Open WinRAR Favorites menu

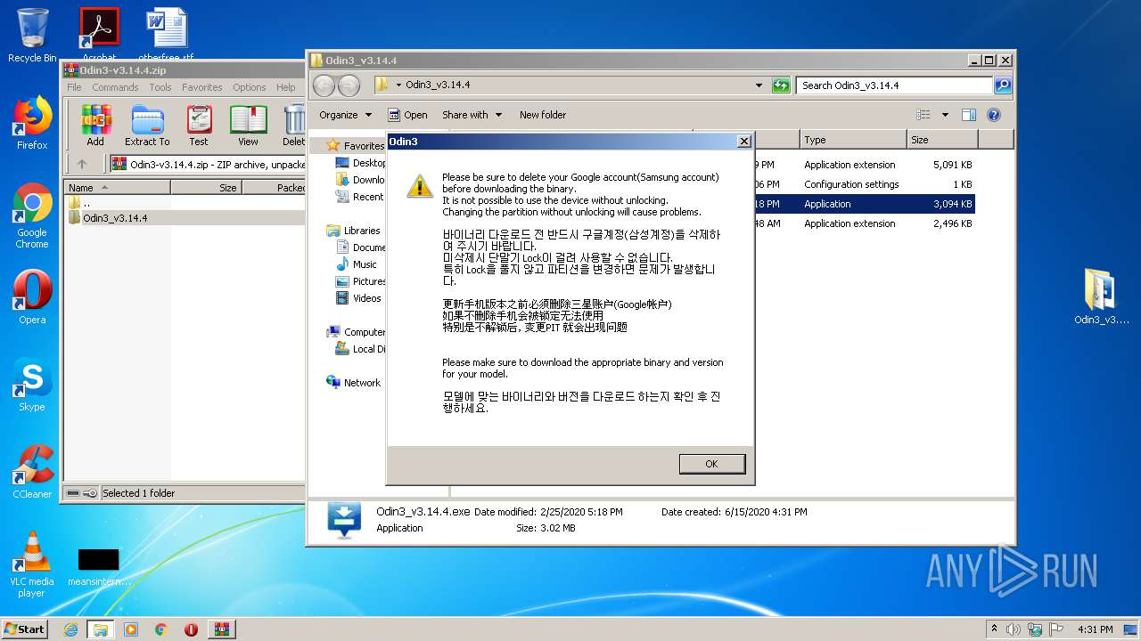click(202, 87)
